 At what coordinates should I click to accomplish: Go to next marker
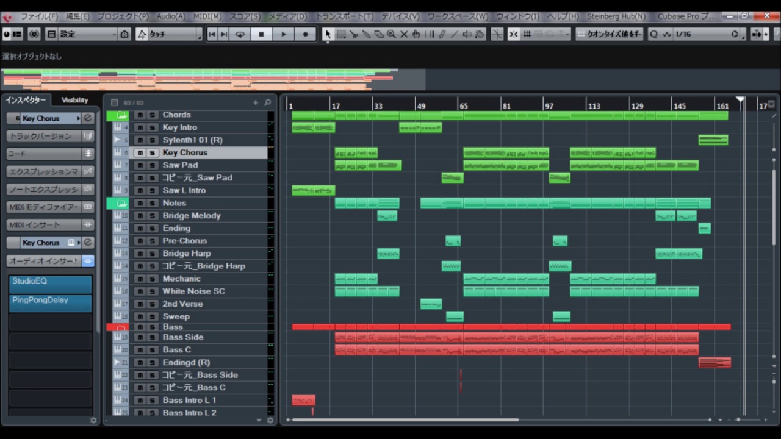224,34
